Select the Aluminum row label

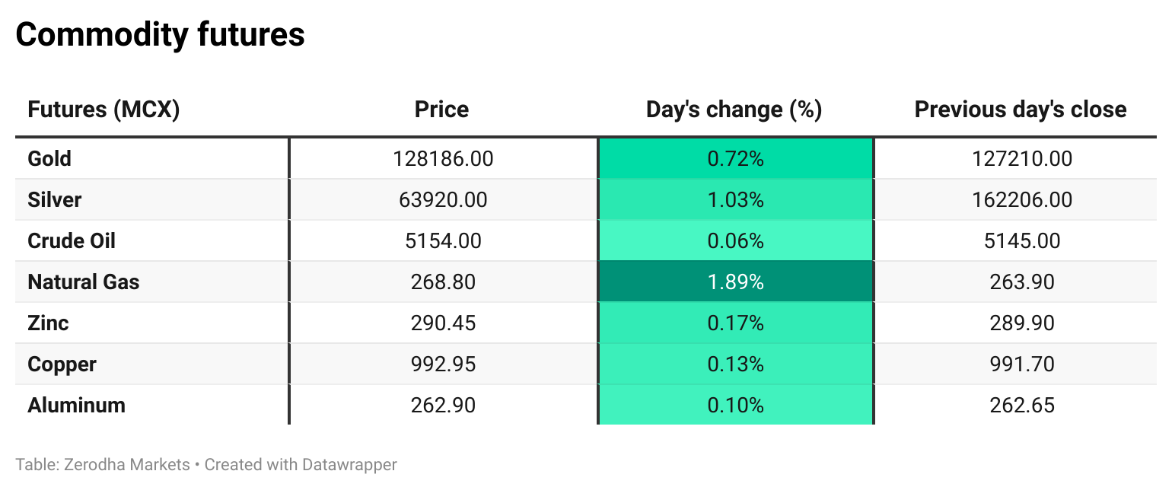76,406
